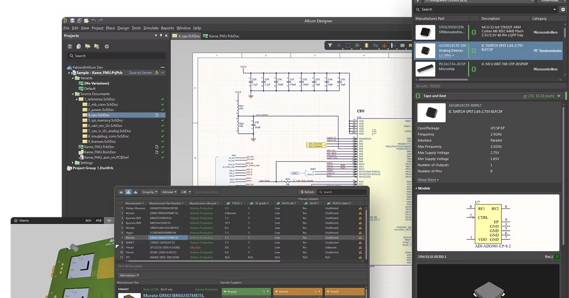Click the list view icon in ActiveBOM toolbar
The height and width of the screenshot is (298, 569).
(121, 192)
